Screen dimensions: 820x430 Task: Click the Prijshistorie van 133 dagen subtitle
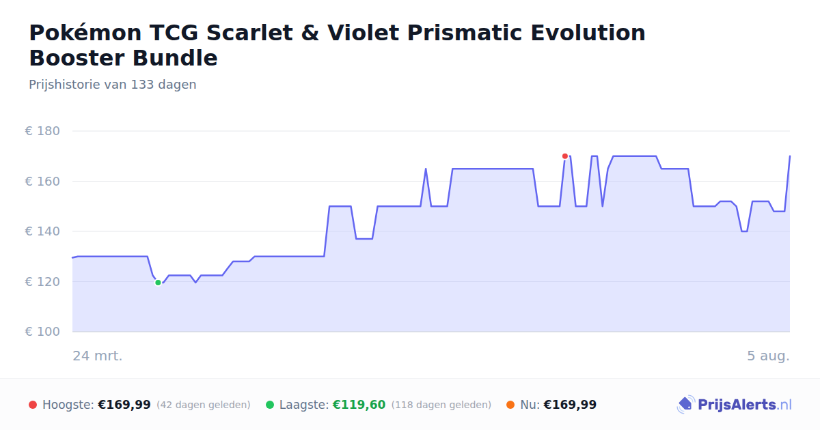point(113,85)
